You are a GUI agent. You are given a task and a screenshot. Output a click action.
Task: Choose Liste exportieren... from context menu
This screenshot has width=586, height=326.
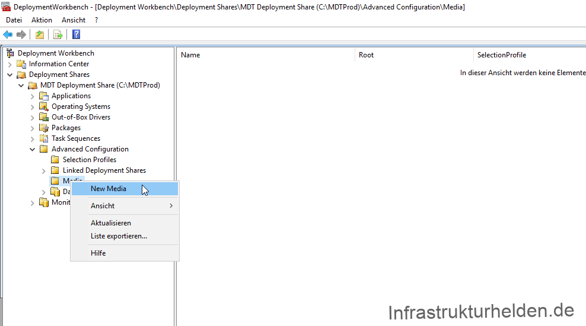pos(125,236)
